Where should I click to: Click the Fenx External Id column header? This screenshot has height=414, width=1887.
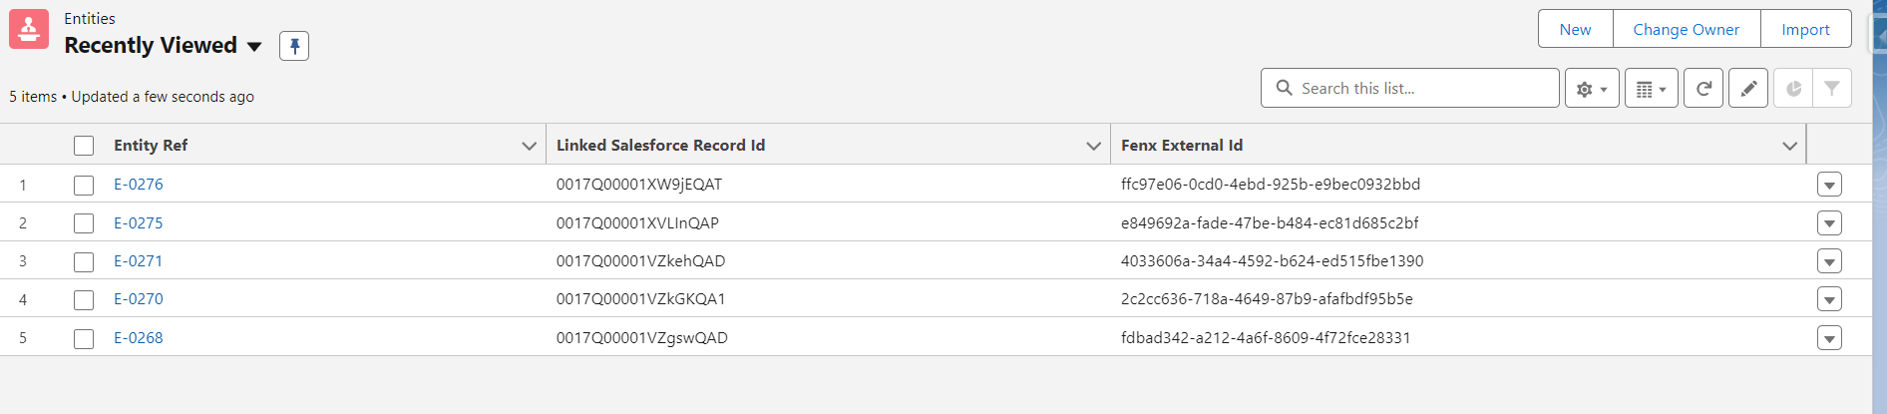point(1181,146)
